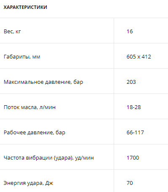This screenshot has height=192, width=168.
Task: Click the oil flow value 18-28
Action: 133,107
